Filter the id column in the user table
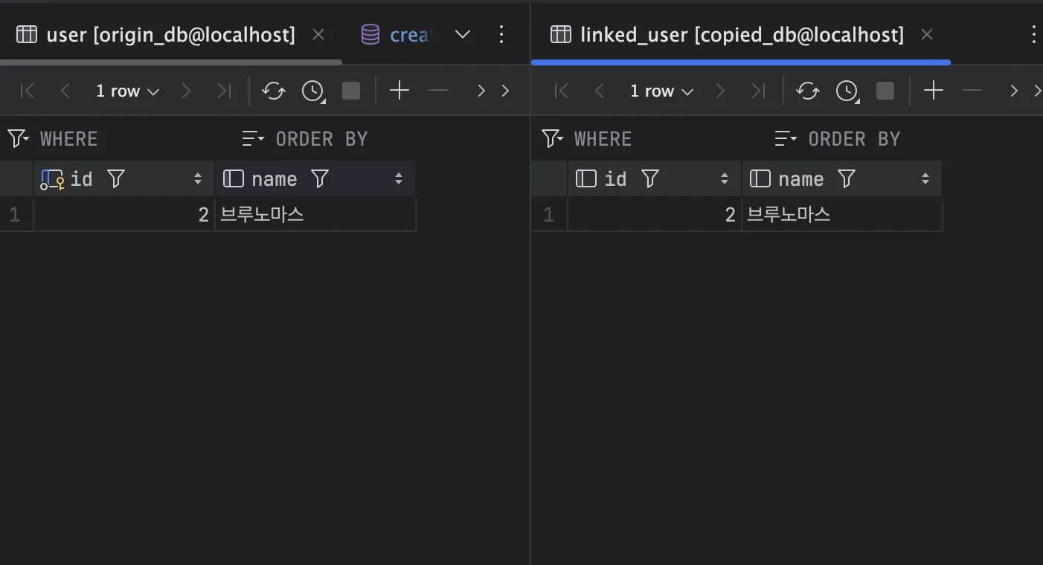 (116, 178)
